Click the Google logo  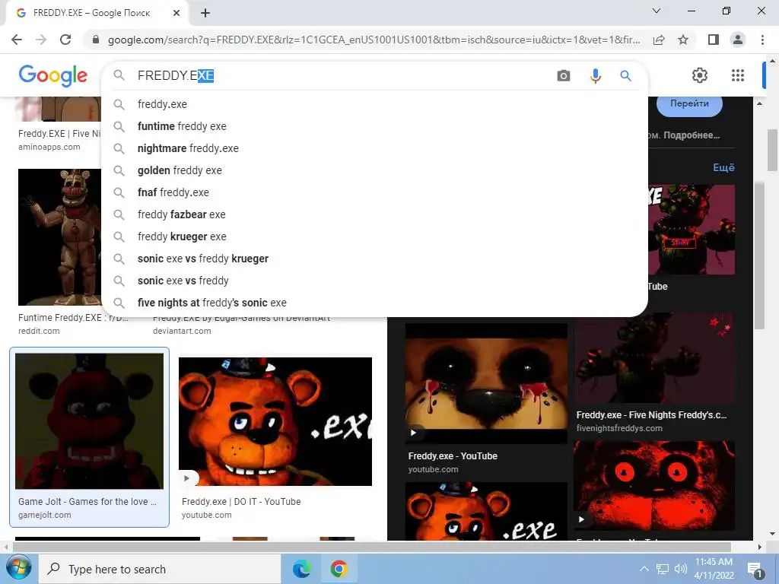52,75
